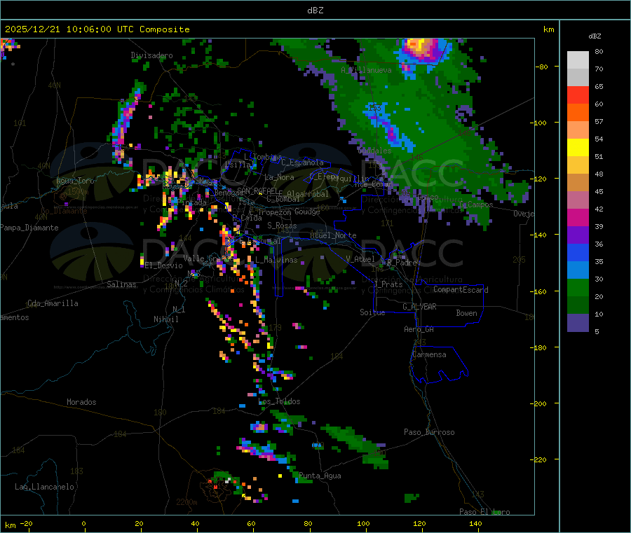Click the A_Villanueva map label

pos(366,70)
